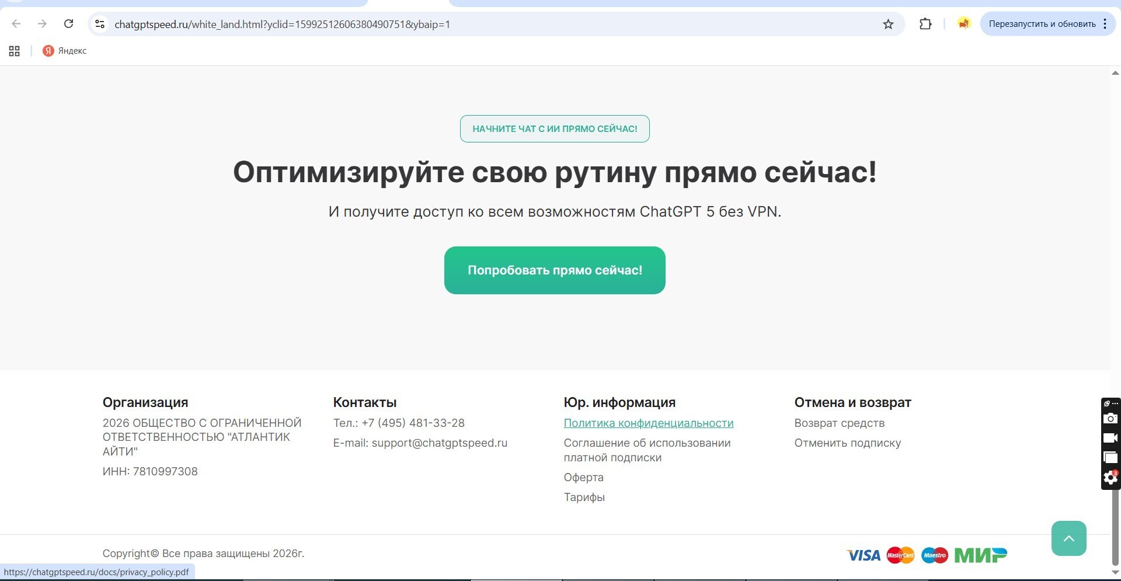The image size is (1121, 581).
Task: Click the scroll-to-top green arrow button
Action: [x=1068, y=538]
